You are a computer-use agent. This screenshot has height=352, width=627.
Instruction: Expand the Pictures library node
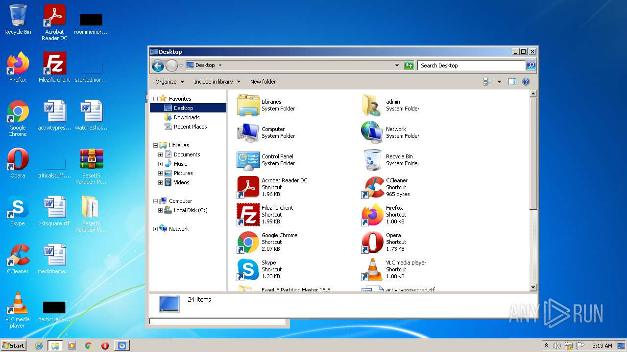coord(160,173)
